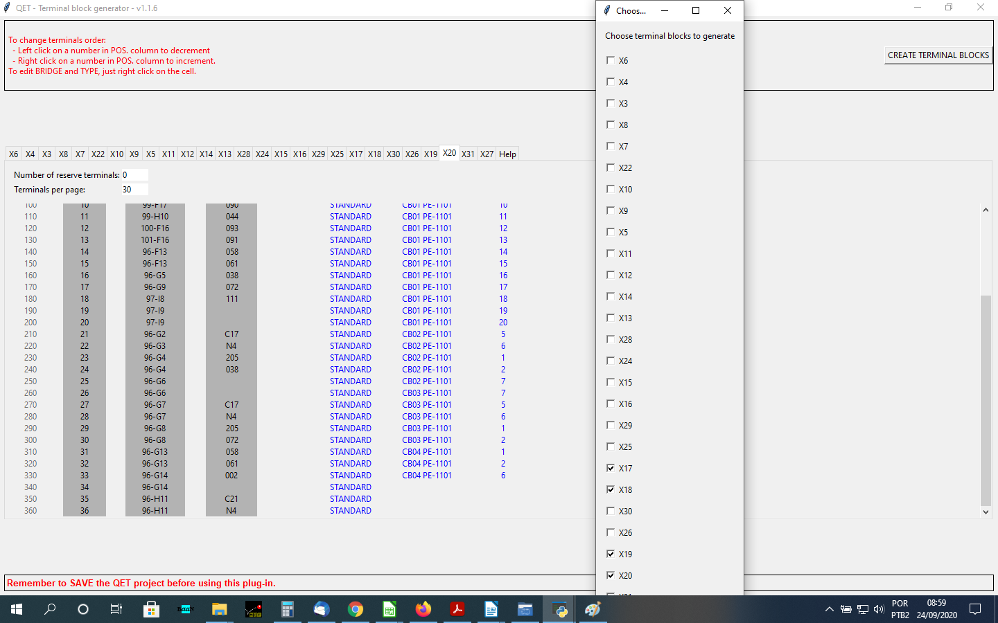
Task: Open the Python app taskbar icon
Action: pos(559,609)
